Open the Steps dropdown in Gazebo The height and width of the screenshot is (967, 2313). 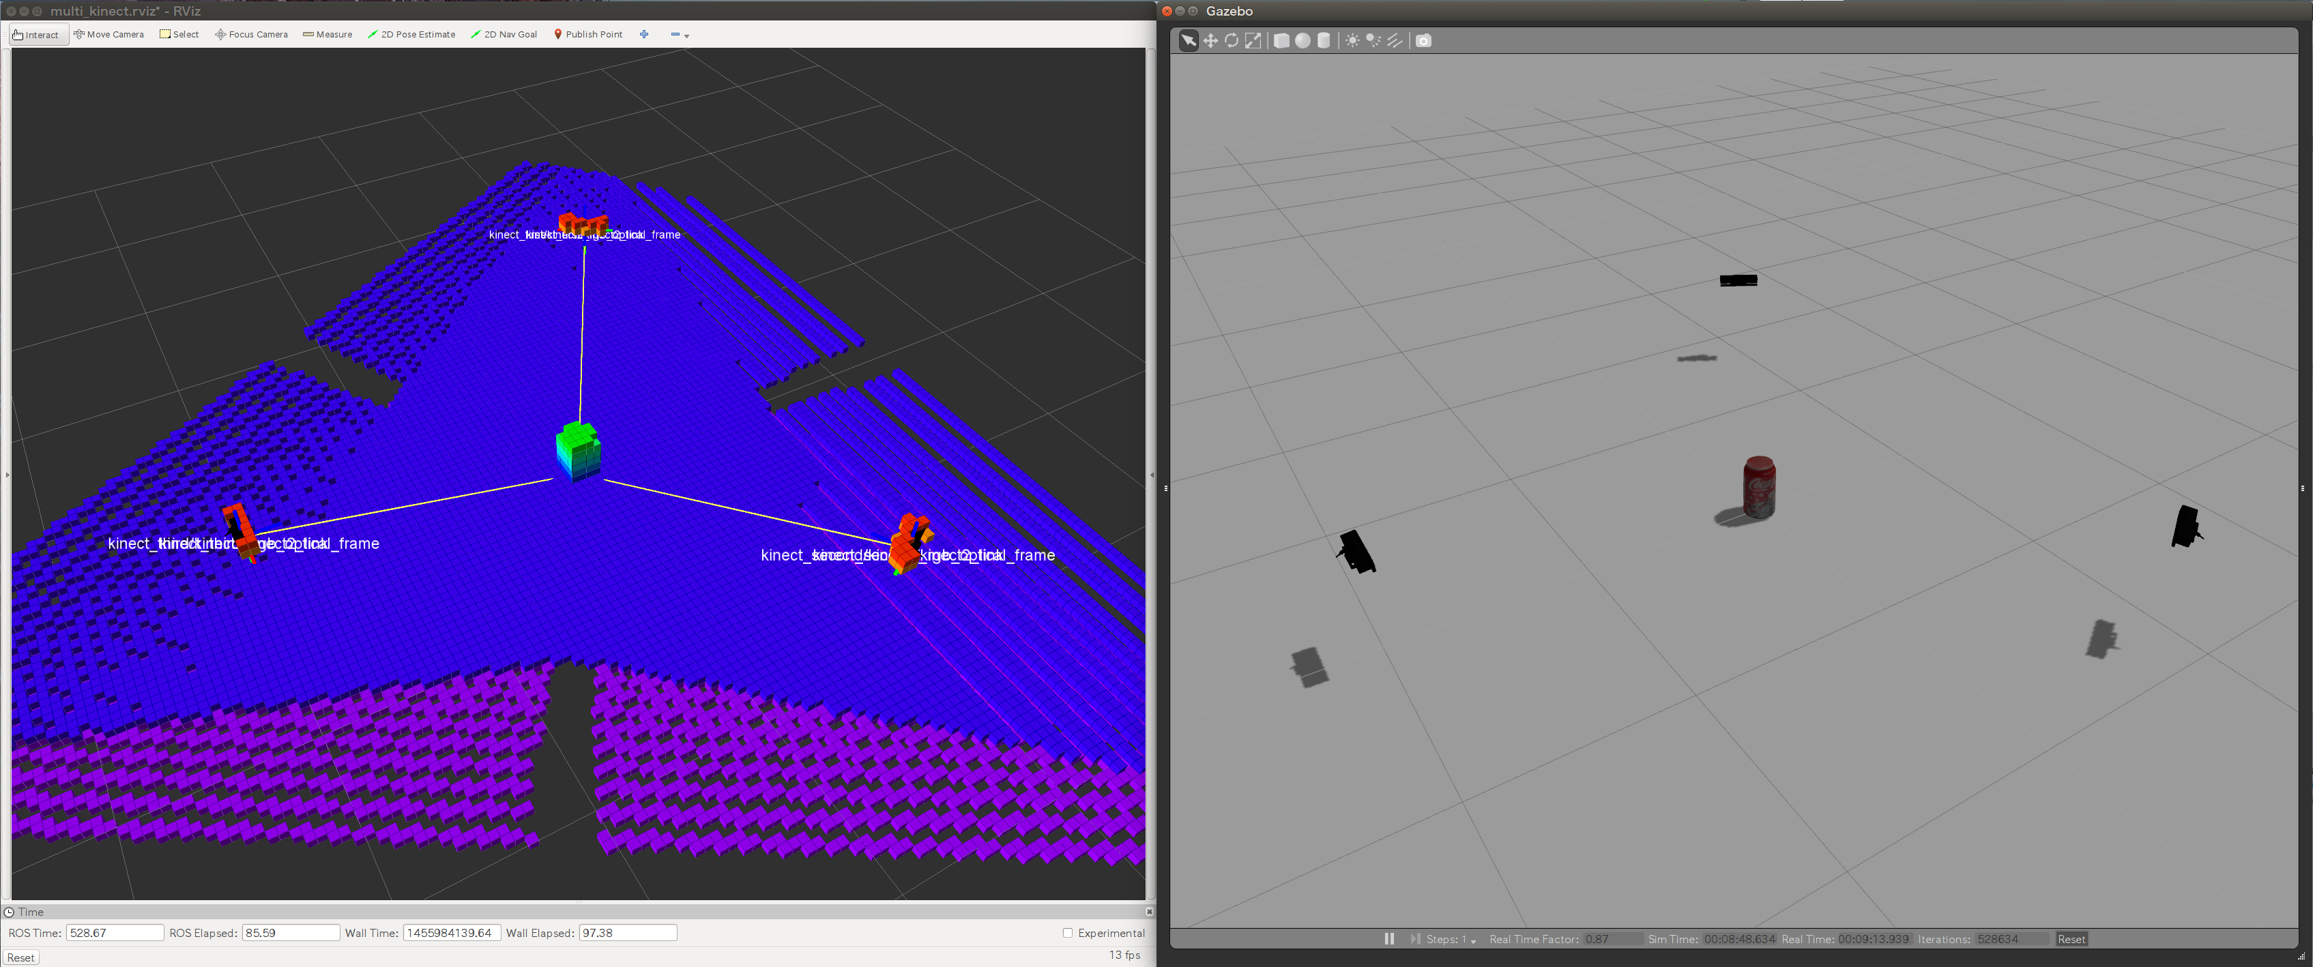click(1472, 940)
